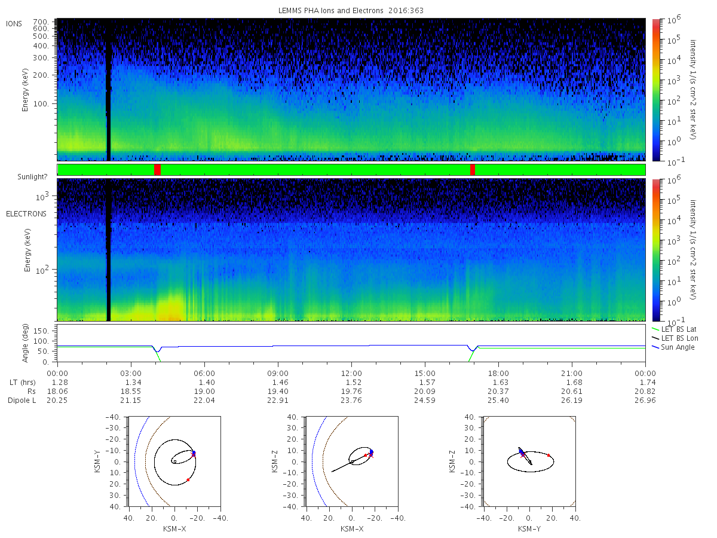Click the 'LET BS Lon' legend entry

click(680, 338)
